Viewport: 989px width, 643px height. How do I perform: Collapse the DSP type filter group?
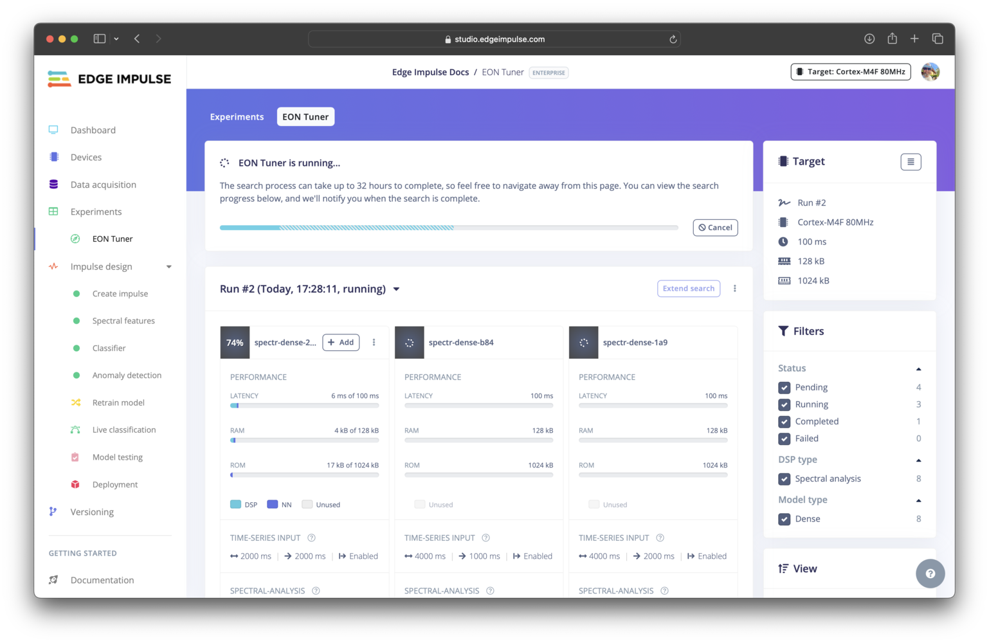click(918, 460)
